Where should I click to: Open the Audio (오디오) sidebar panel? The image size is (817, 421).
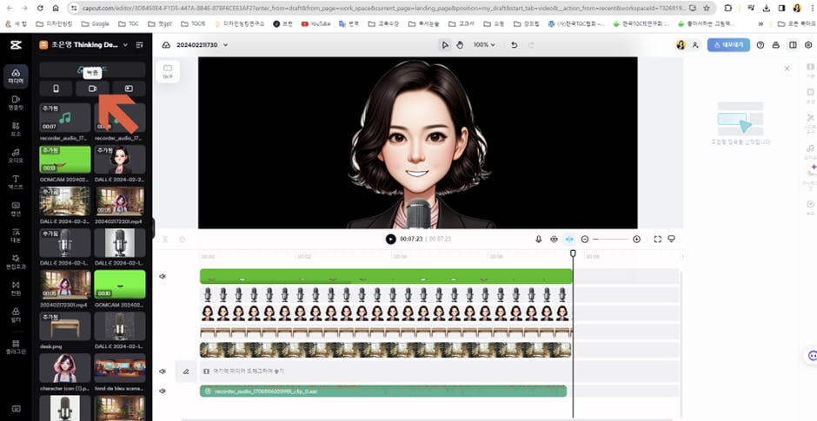16,155
